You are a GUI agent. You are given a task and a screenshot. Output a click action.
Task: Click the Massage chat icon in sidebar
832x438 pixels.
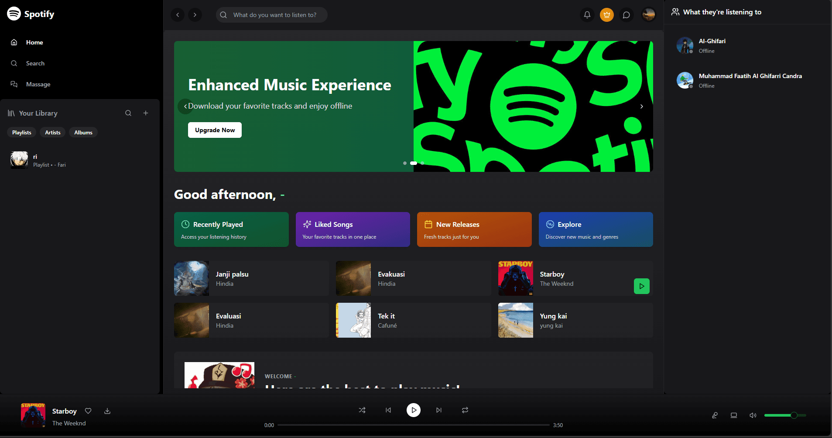pos(14,84)
